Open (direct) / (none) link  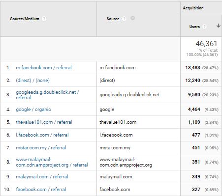click(32, 81)
